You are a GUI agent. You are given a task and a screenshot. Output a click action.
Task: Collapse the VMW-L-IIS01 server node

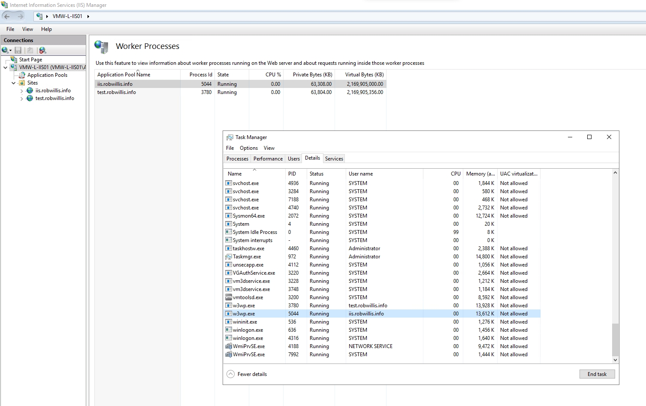tap(6, 67)
